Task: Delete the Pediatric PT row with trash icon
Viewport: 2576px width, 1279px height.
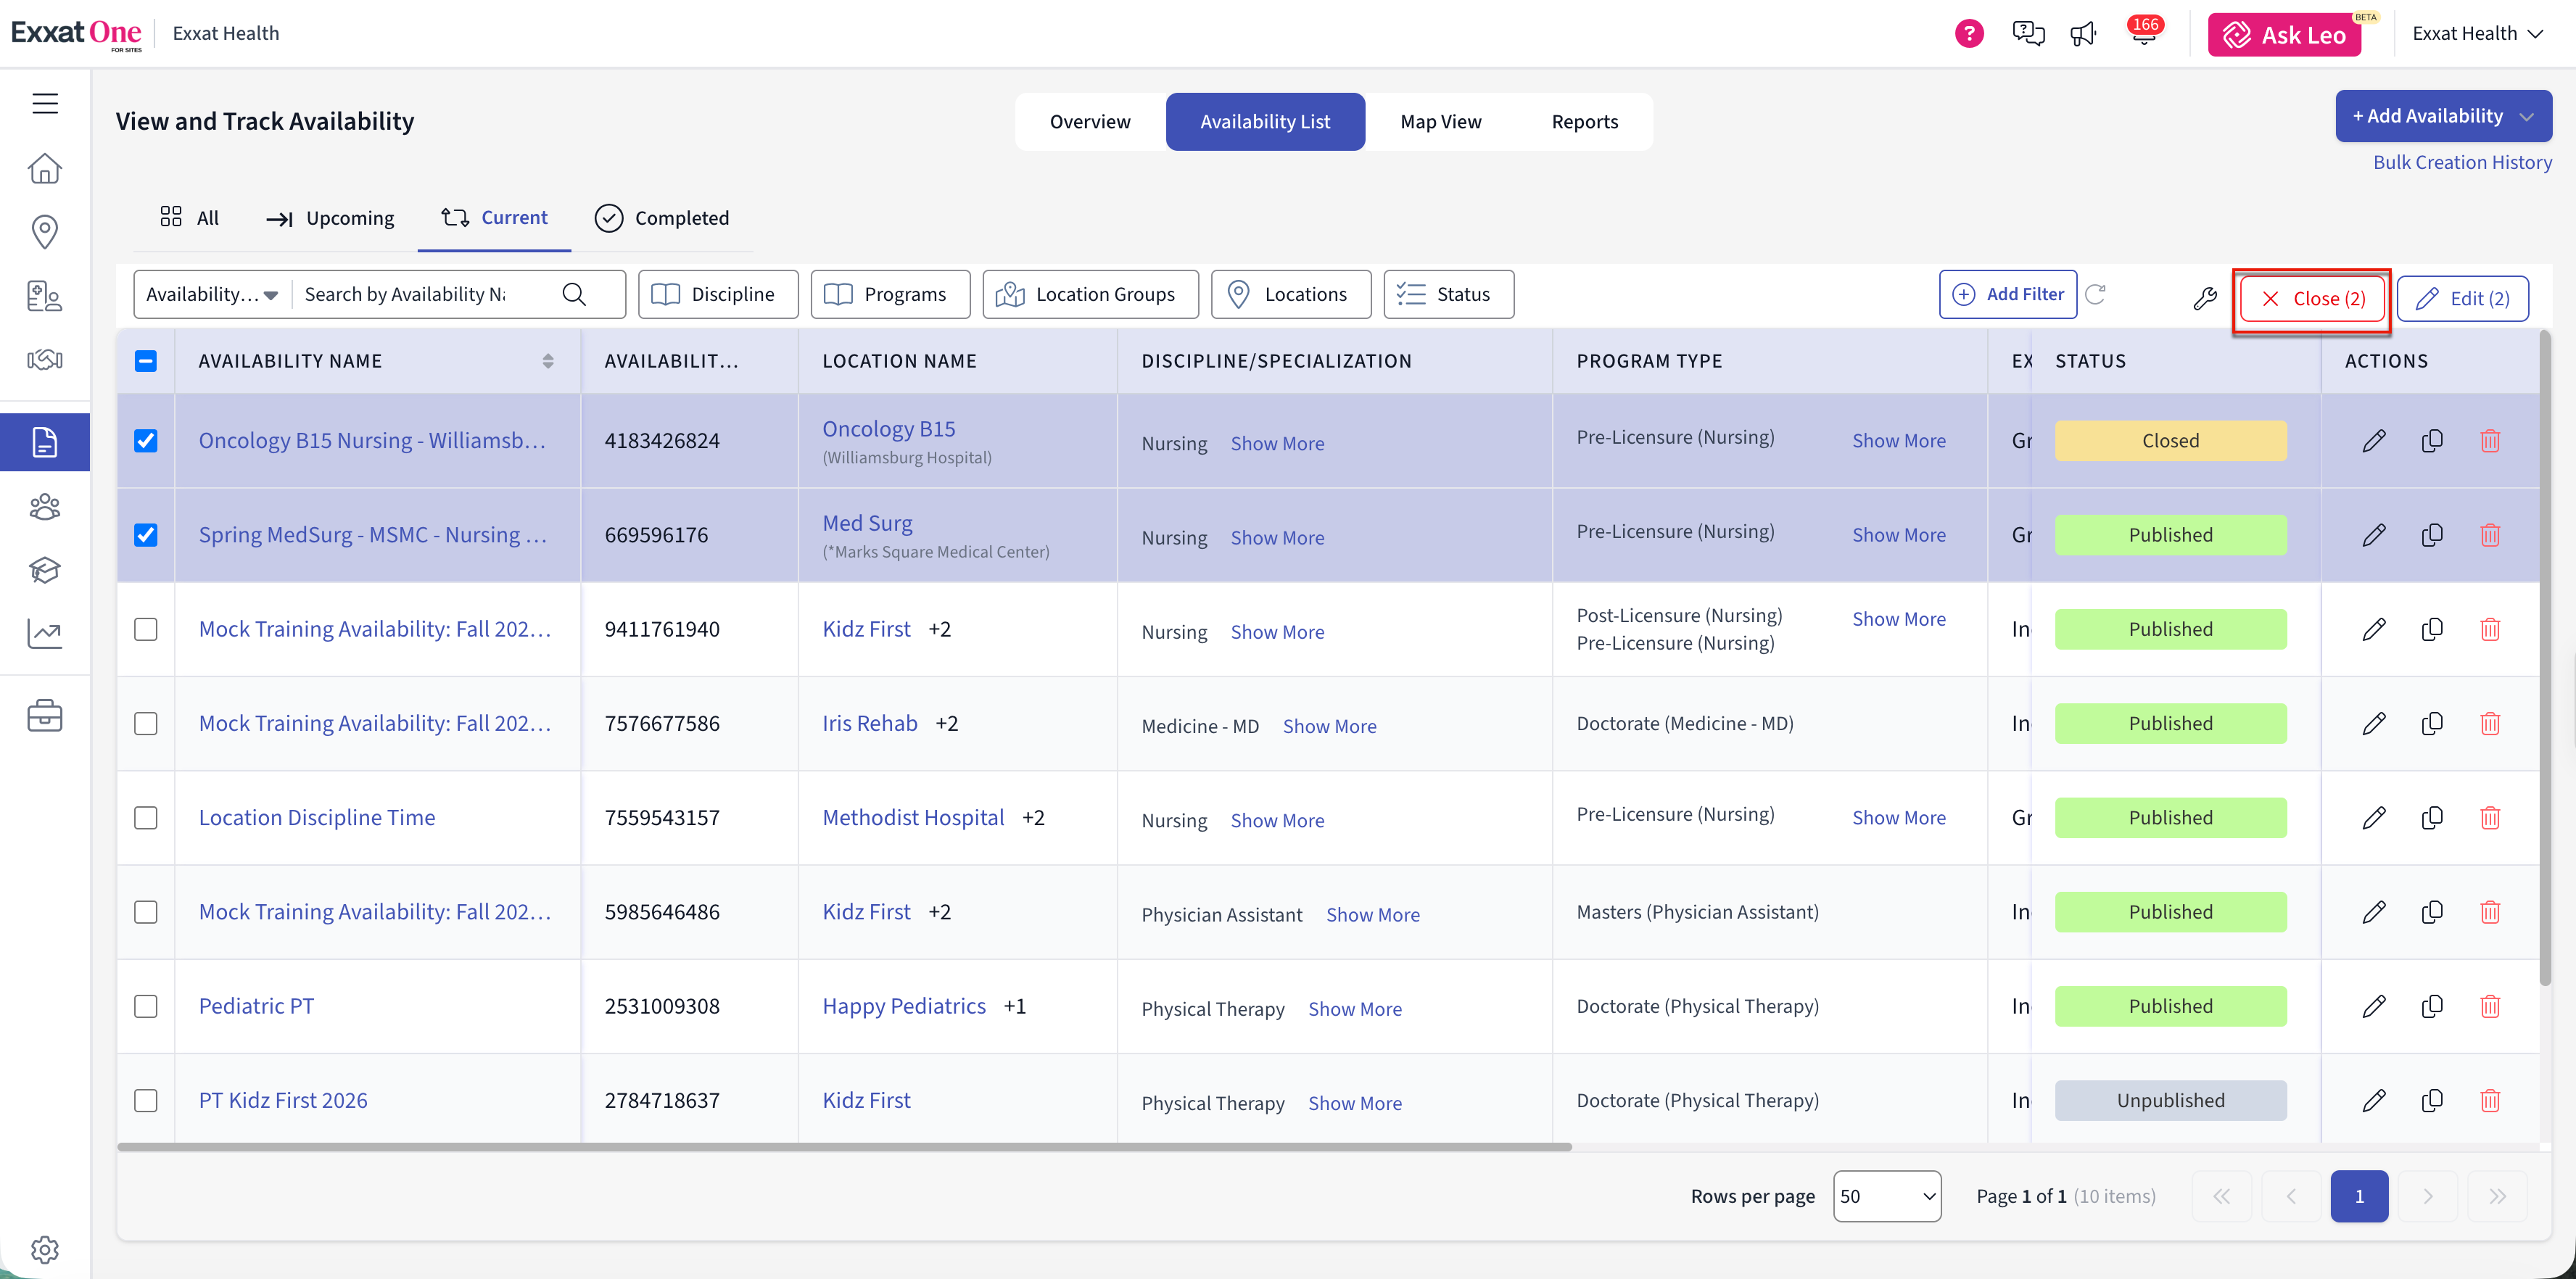Action: point(2490,1006)
